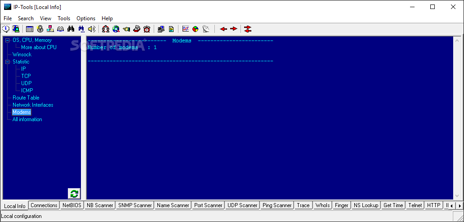Open NS Lookup via the red card-box icon

pyautogui.click(x=136, y=29)
